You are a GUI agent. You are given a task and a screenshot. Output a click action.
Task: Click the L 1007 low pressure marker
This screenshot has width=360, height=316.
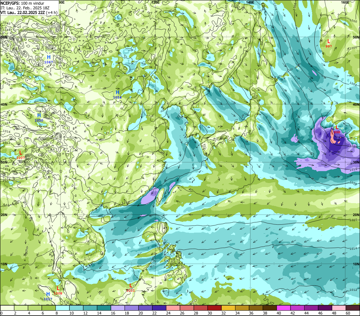pos(21,155)
